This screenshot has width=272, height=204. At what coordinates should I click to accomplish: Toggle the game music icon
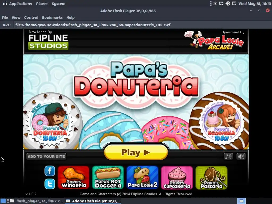[228, 156]
